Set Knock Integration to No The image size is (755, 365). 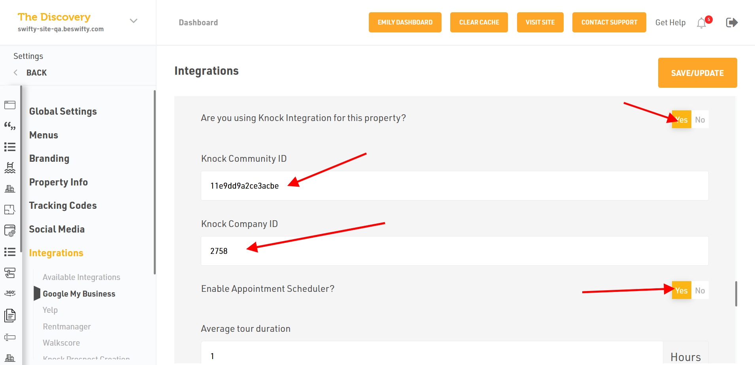tap(700, 120)
